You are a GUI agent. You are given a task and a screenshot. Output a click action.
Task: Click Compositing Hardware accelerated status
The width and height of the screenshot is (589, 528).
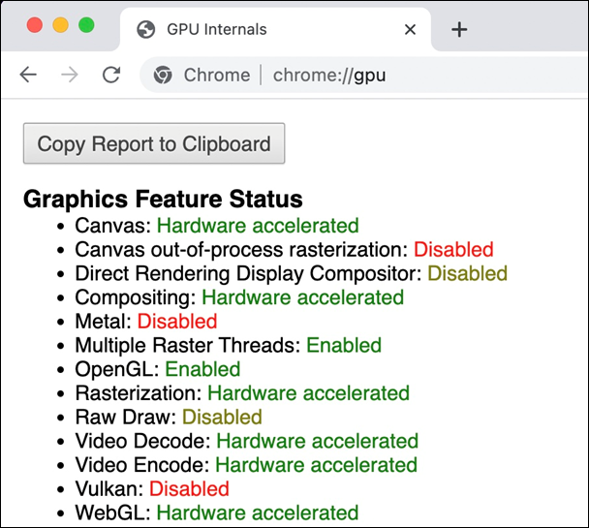(x=303, y=297)
